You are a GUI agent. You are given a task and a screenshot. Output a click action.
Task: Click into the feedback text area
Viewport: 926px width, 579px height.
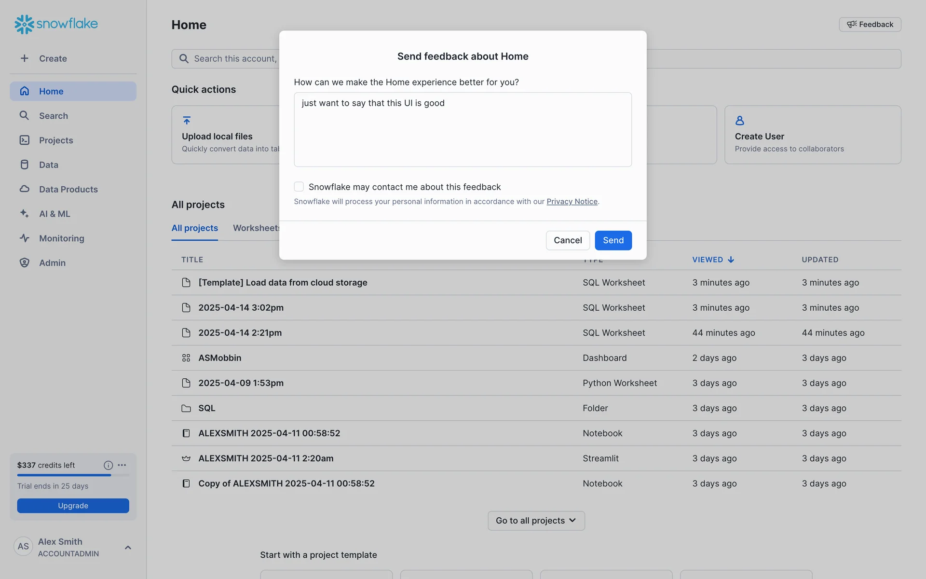click(x=463, y=129)
